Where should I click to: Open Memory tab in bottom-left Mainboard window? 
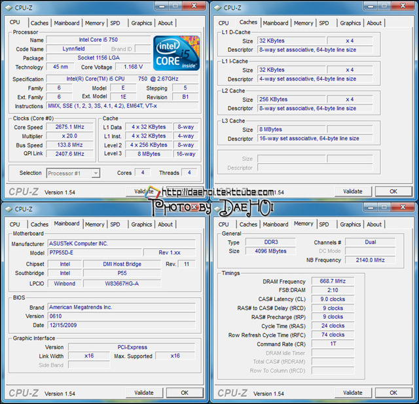coord(94,225)
